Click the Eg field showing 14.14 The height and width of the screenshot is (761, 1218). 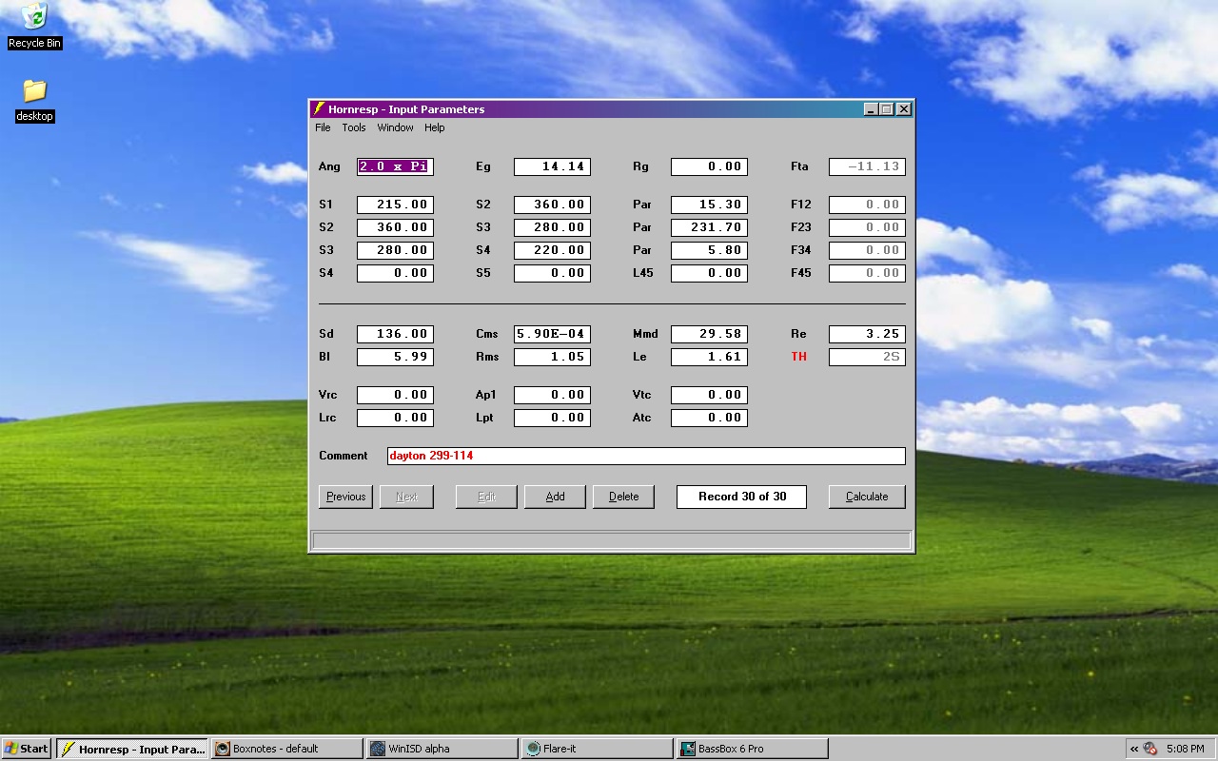[552, 166]
